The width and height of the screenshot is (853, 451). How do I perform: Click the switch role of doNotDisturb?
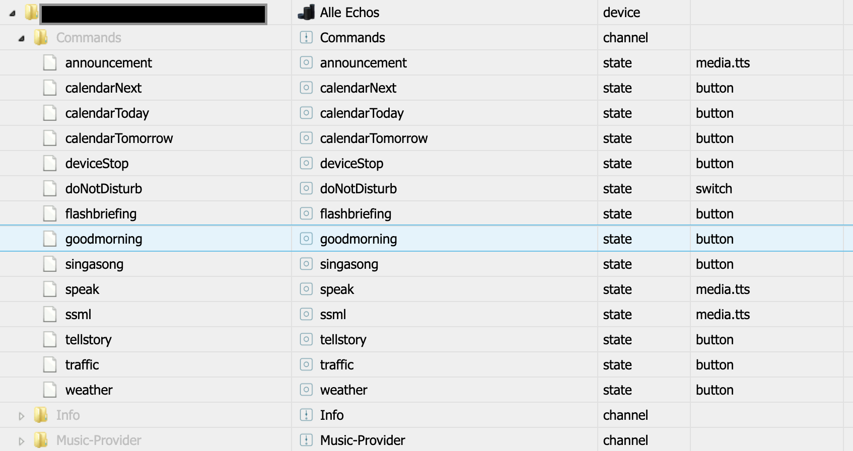714,189
